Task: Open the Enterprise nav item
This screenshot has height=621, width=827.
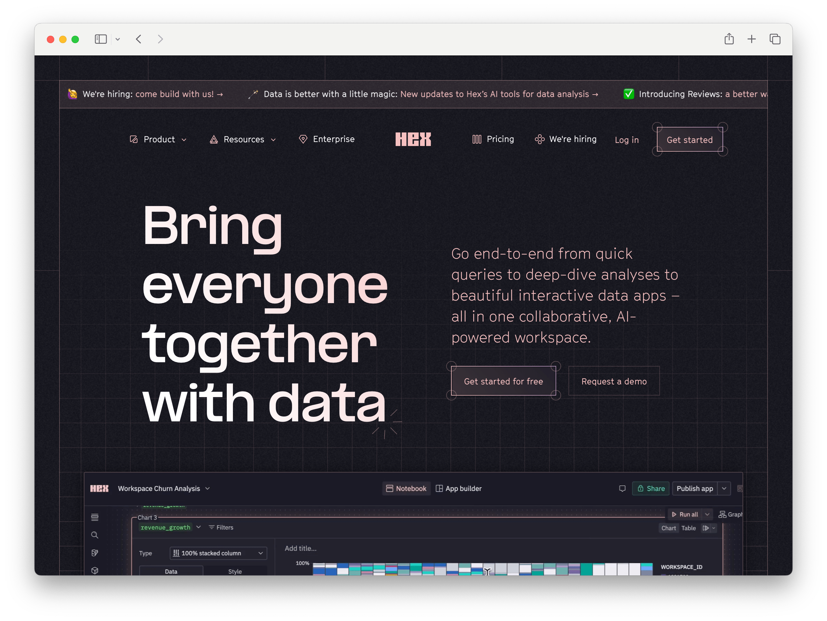Action: (327, 139)
